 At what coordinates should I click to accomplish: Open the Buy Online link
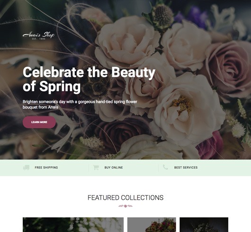(x=114, y=168)
